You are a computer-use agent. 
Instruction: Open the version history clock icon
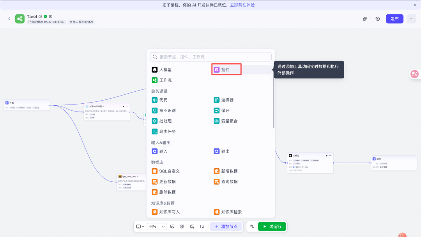(x=378, y=19)
